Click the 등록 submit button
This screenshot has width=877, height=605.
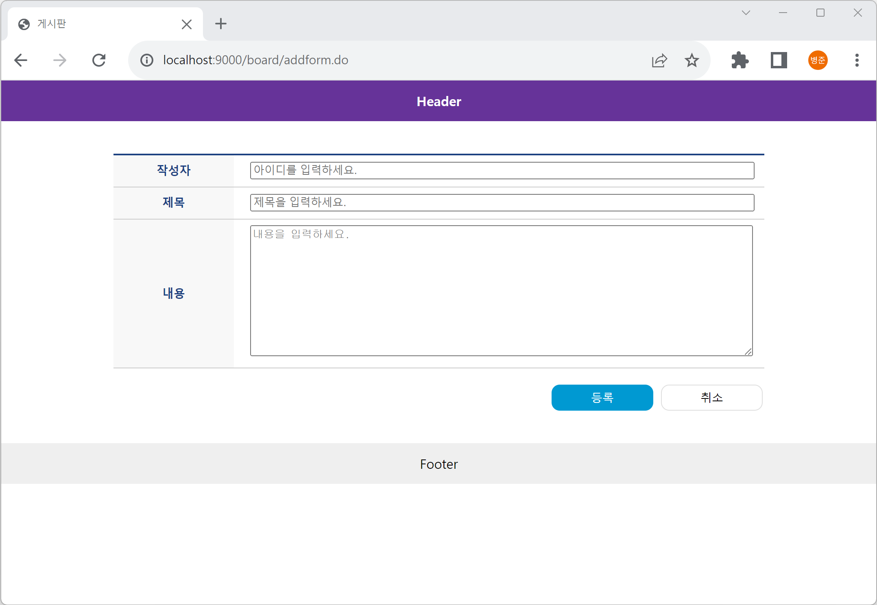[602, 397]
